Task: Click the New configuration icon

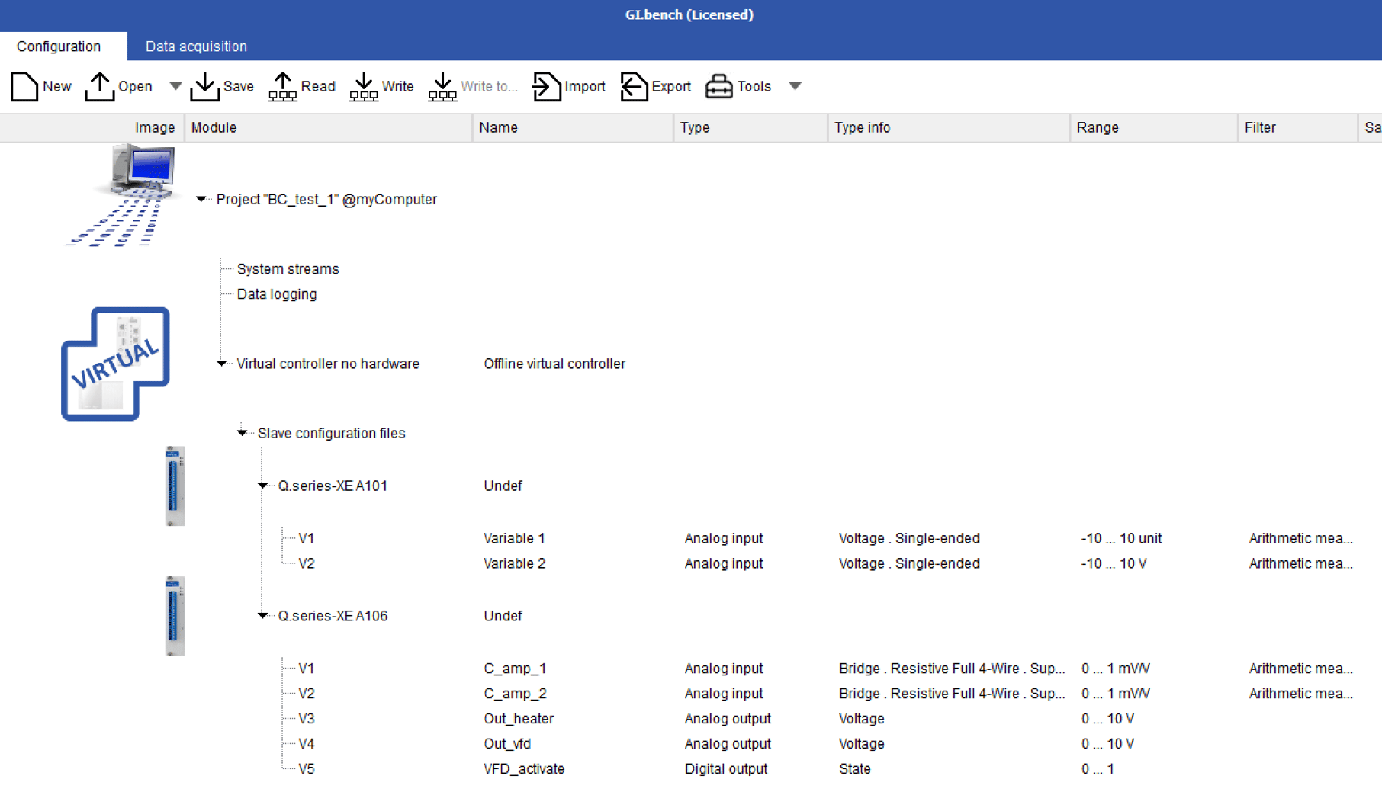Action: [x=24, y=86]
